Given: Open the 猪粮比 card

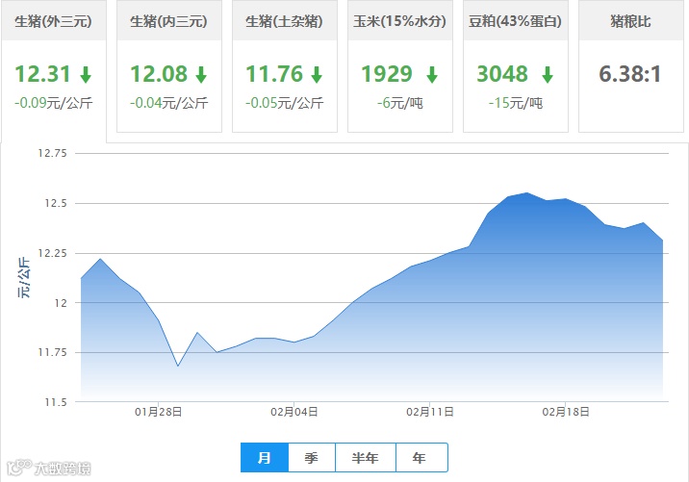Looking at the screenshot, I should tap(631, 66).
